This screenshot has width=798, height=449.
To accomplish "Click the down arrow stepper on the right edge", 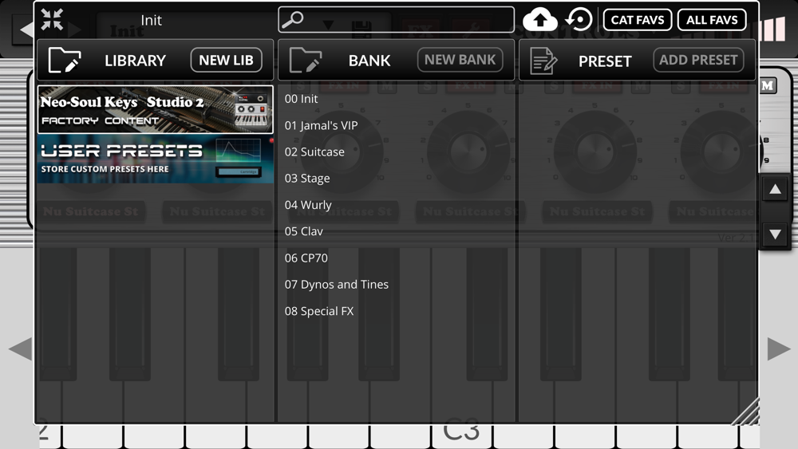I will click(775, 234).
